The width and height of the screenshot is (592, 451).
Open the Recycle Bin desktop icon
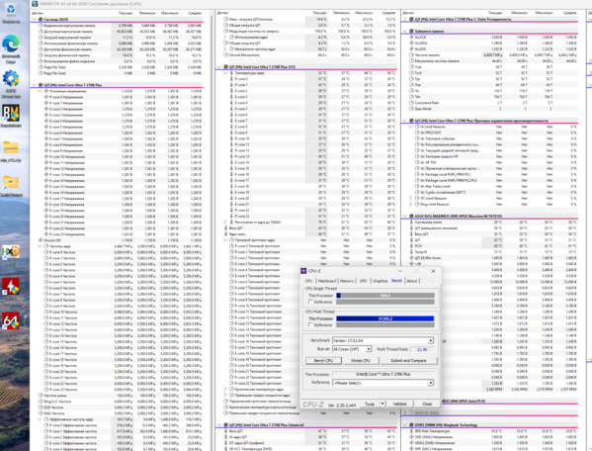pos(11,10)
